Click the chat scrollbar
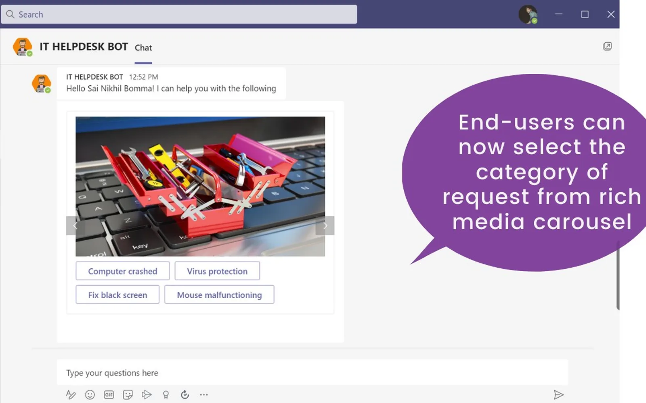The image size is (646, 403). point(618,276)
